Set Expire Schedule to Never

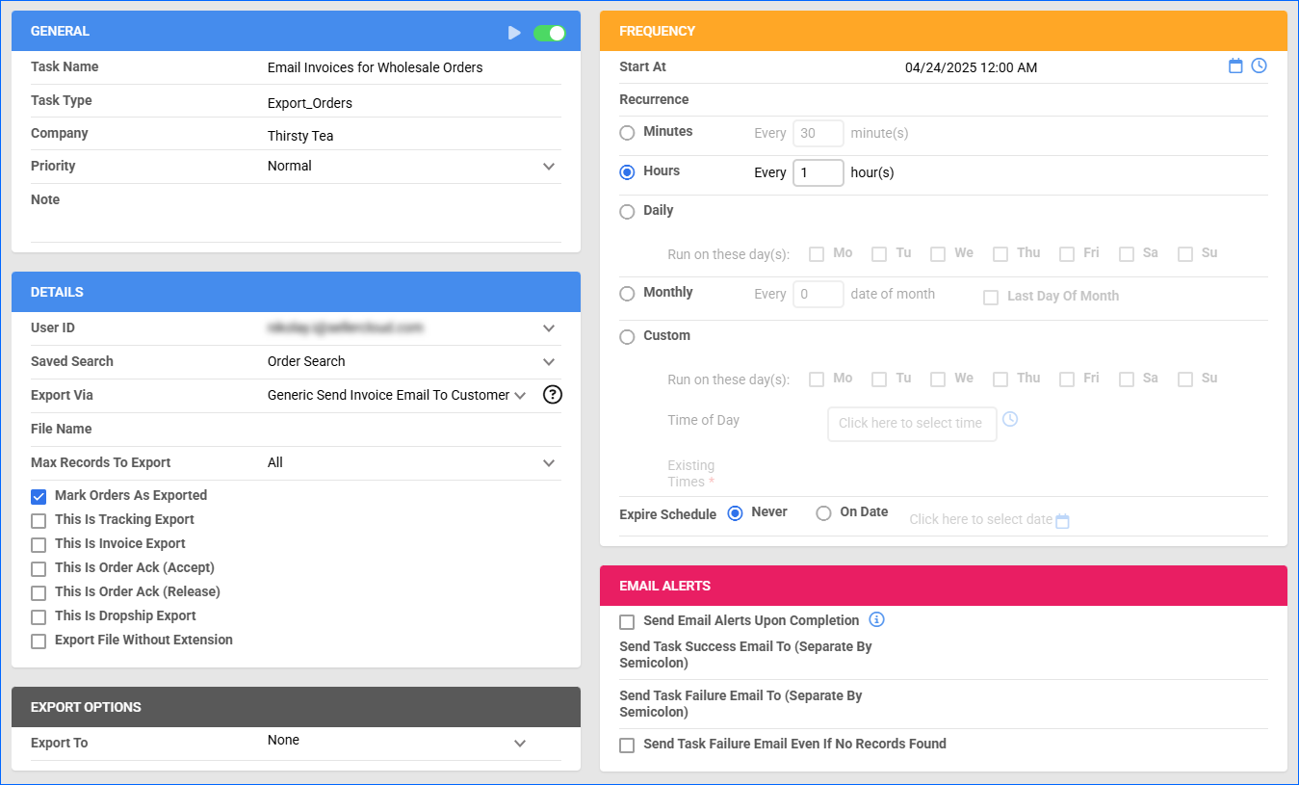(x=735, y=513)
